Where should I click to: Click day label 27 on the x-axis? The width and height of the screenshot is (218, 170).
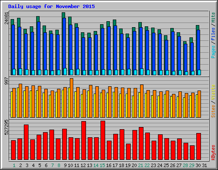click(179, 165)
